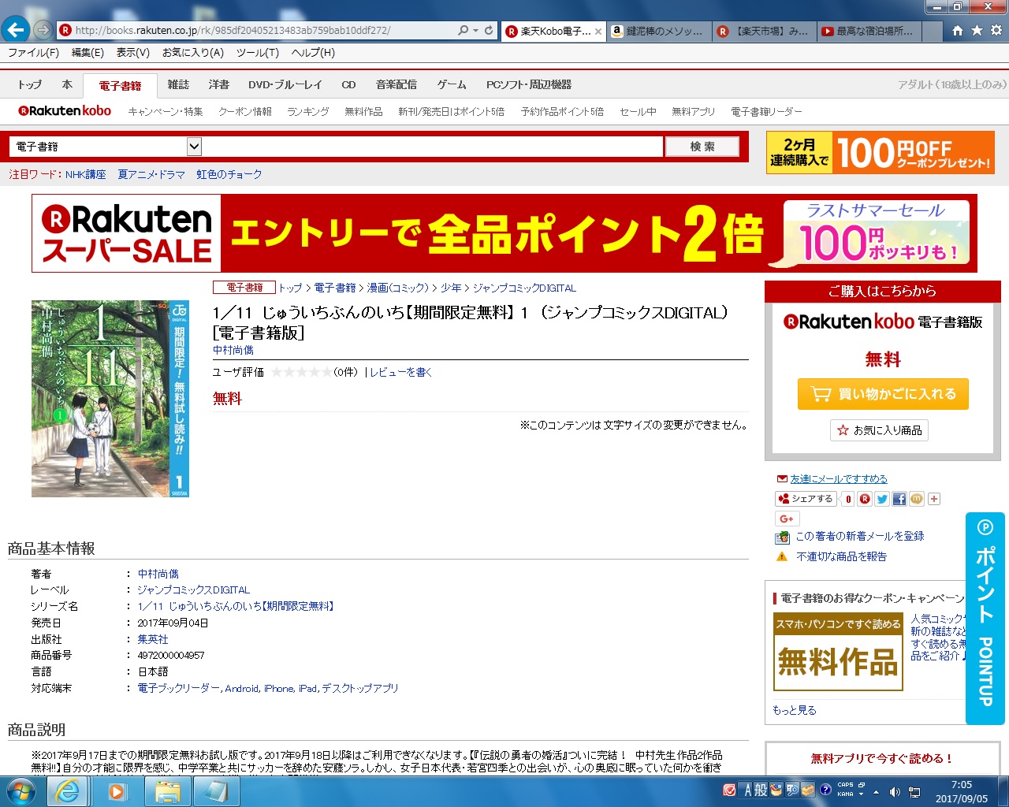Close the 楽天Kobo電子 tab with its X
The height and width of the screenshot is (807, 1009).
coord(598,32)
